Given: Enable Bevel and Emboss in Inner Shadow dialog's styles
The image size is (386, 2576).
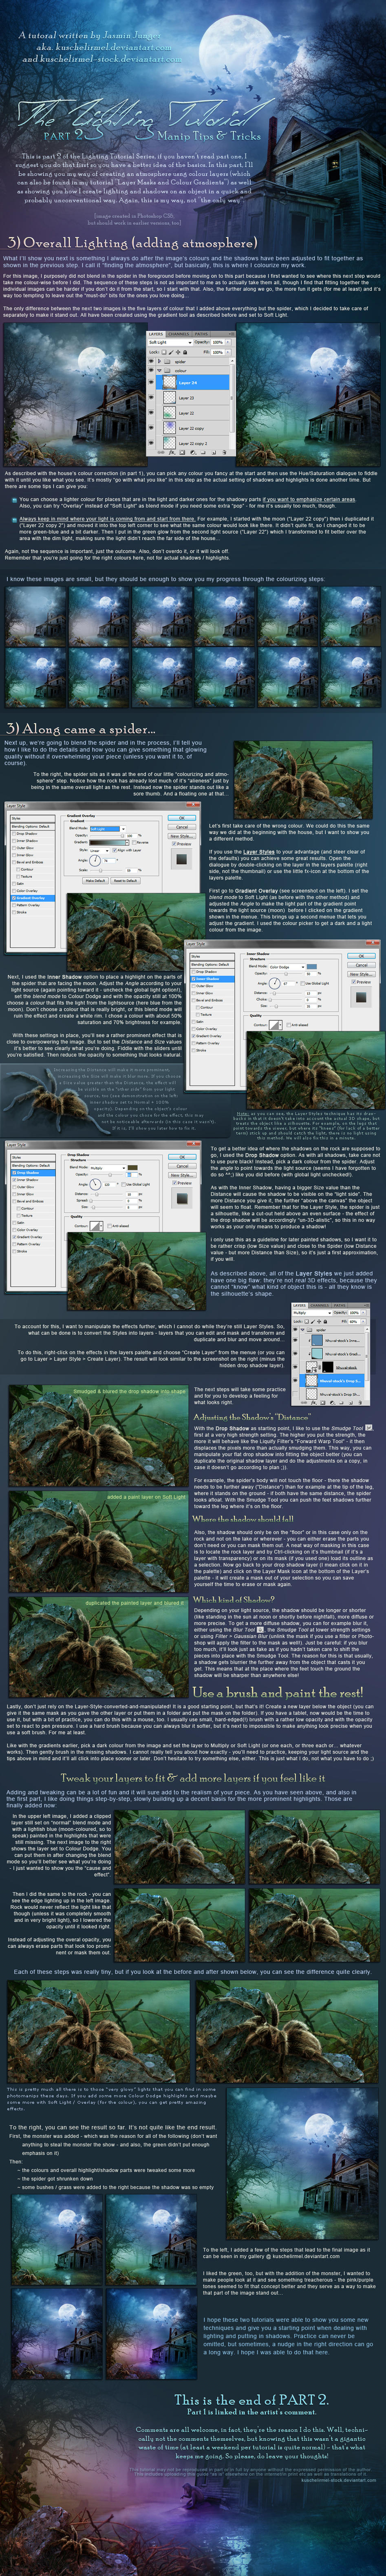Looking at the screenshot, I should [x=193, y=1000].
